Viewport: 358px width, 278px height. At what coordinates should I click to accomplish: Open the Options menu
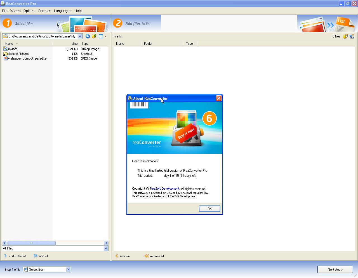[29, 11]
